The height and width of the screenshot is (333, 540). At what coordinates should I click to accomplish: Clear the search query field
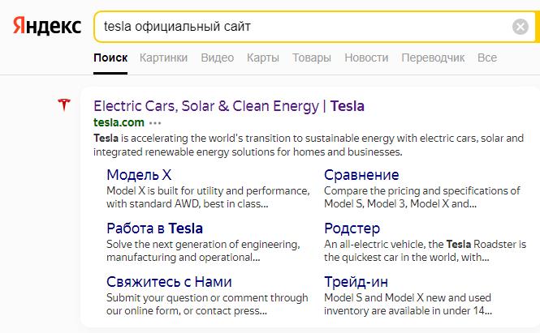521,27
